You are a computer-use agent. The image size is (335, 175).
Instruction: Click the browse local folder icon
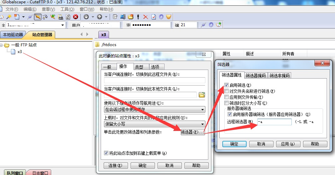pyautogui.click(x=201, y=95)
